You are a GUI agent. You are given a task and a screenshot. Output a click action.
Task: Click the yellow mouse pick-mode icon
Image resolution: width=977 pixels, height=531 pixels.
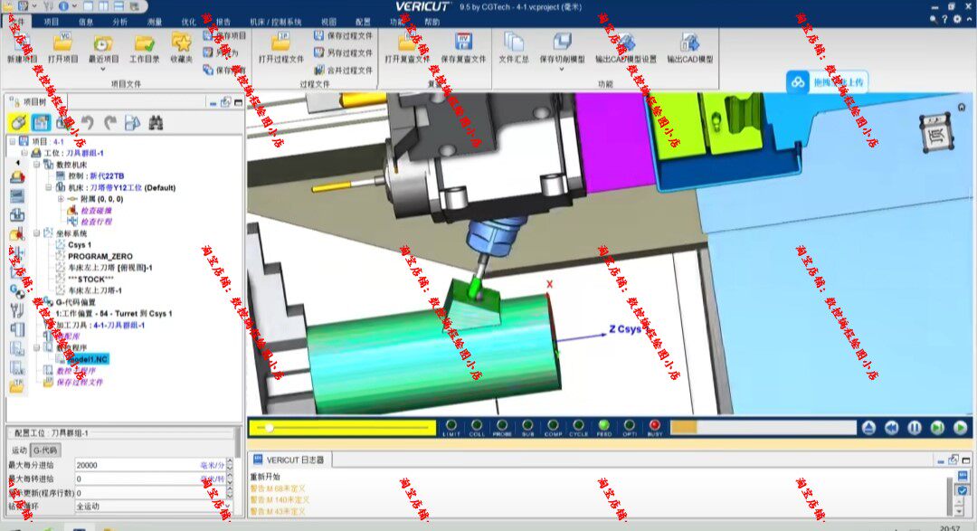click(18, 123)
